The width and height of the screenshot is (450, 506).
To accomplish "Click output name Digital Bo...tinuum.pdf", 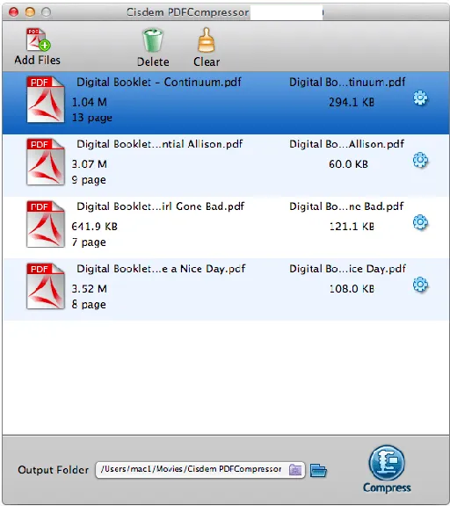I will pyautogui.click(x=347, y=82).
